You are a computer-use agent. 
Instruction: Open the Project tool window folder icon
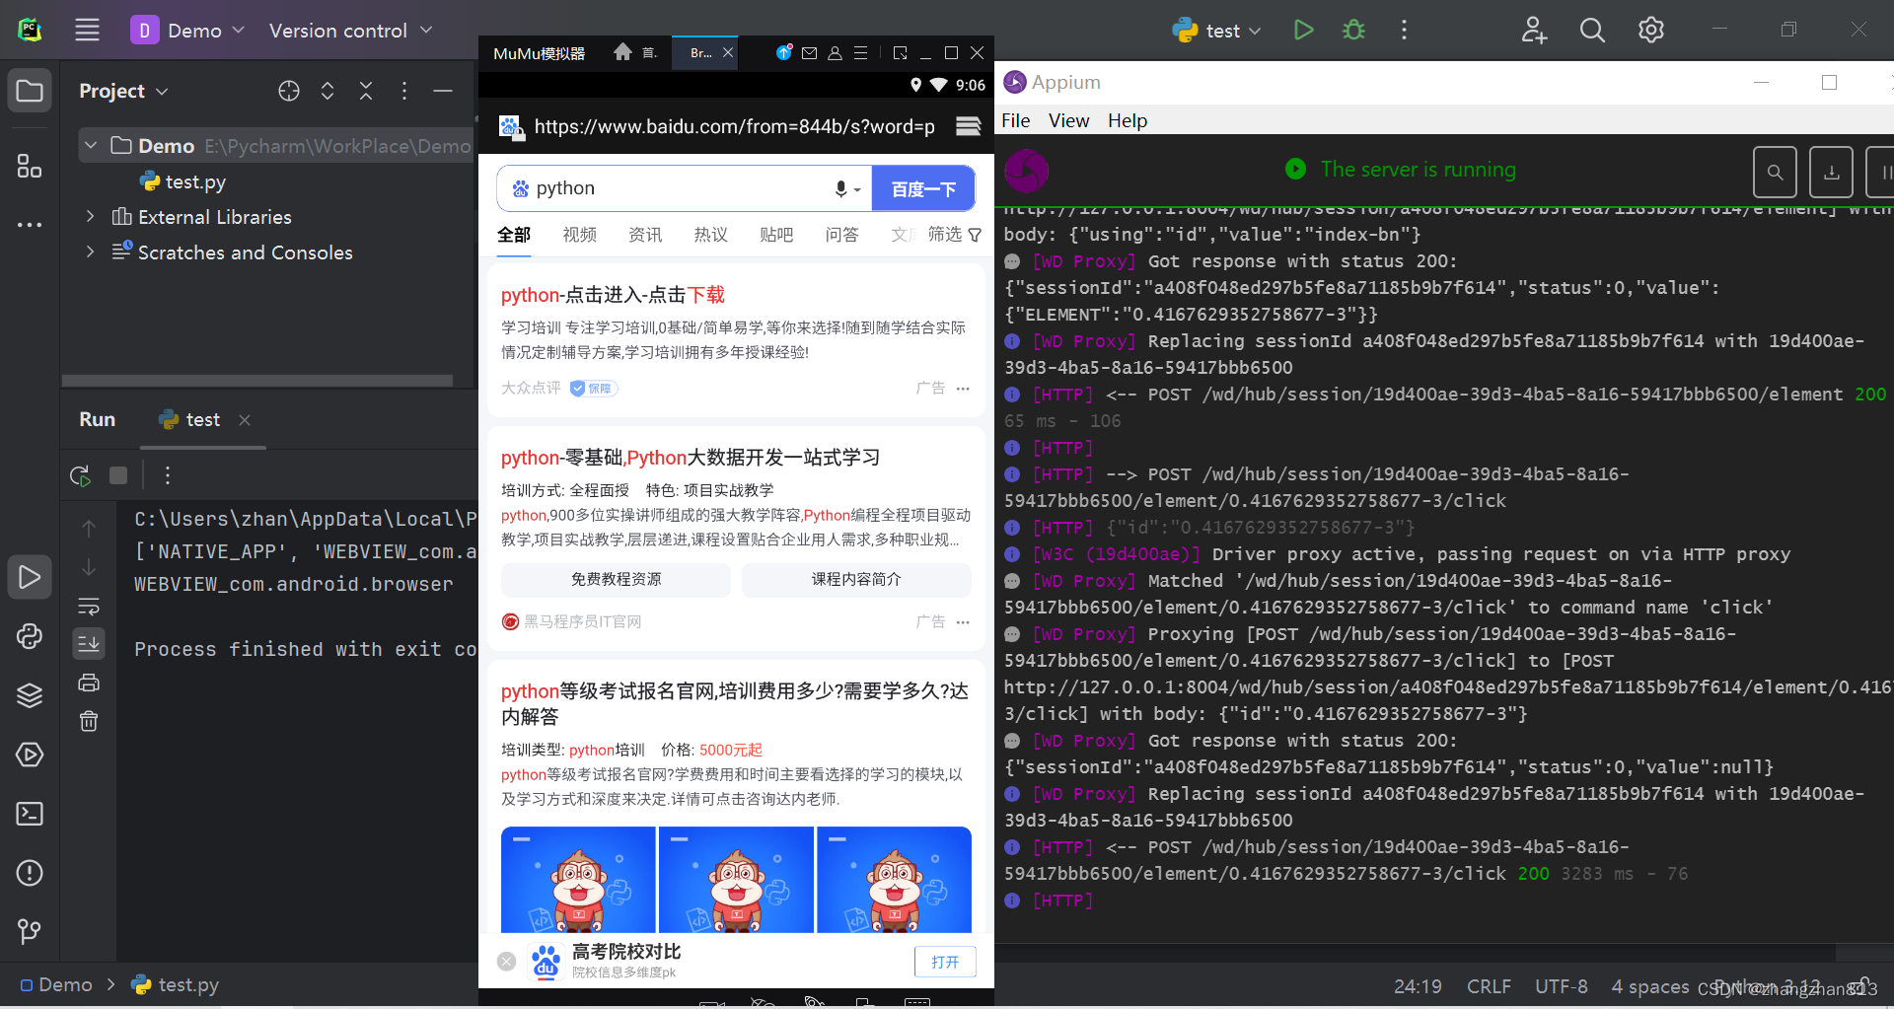30,92
